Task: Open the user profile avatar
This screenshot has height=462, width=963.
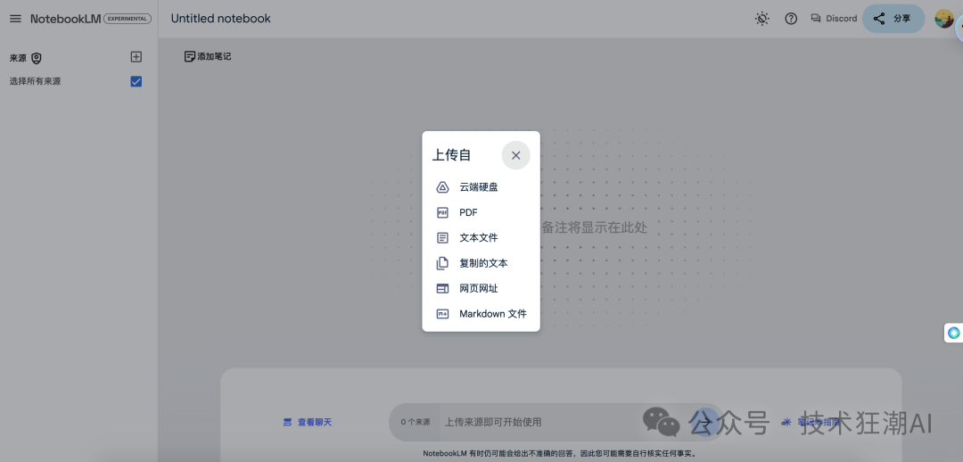Action: 944,19
